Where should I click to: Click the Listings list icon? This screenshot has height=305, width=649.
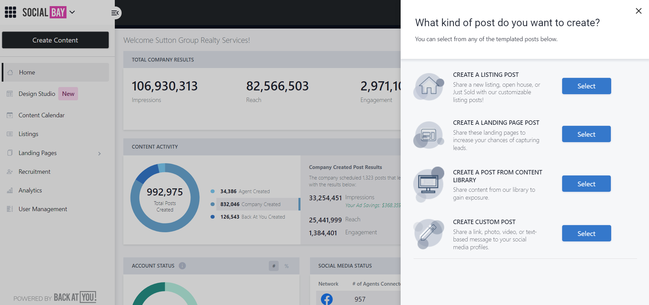pyautogui.click(x=10, y=134)
